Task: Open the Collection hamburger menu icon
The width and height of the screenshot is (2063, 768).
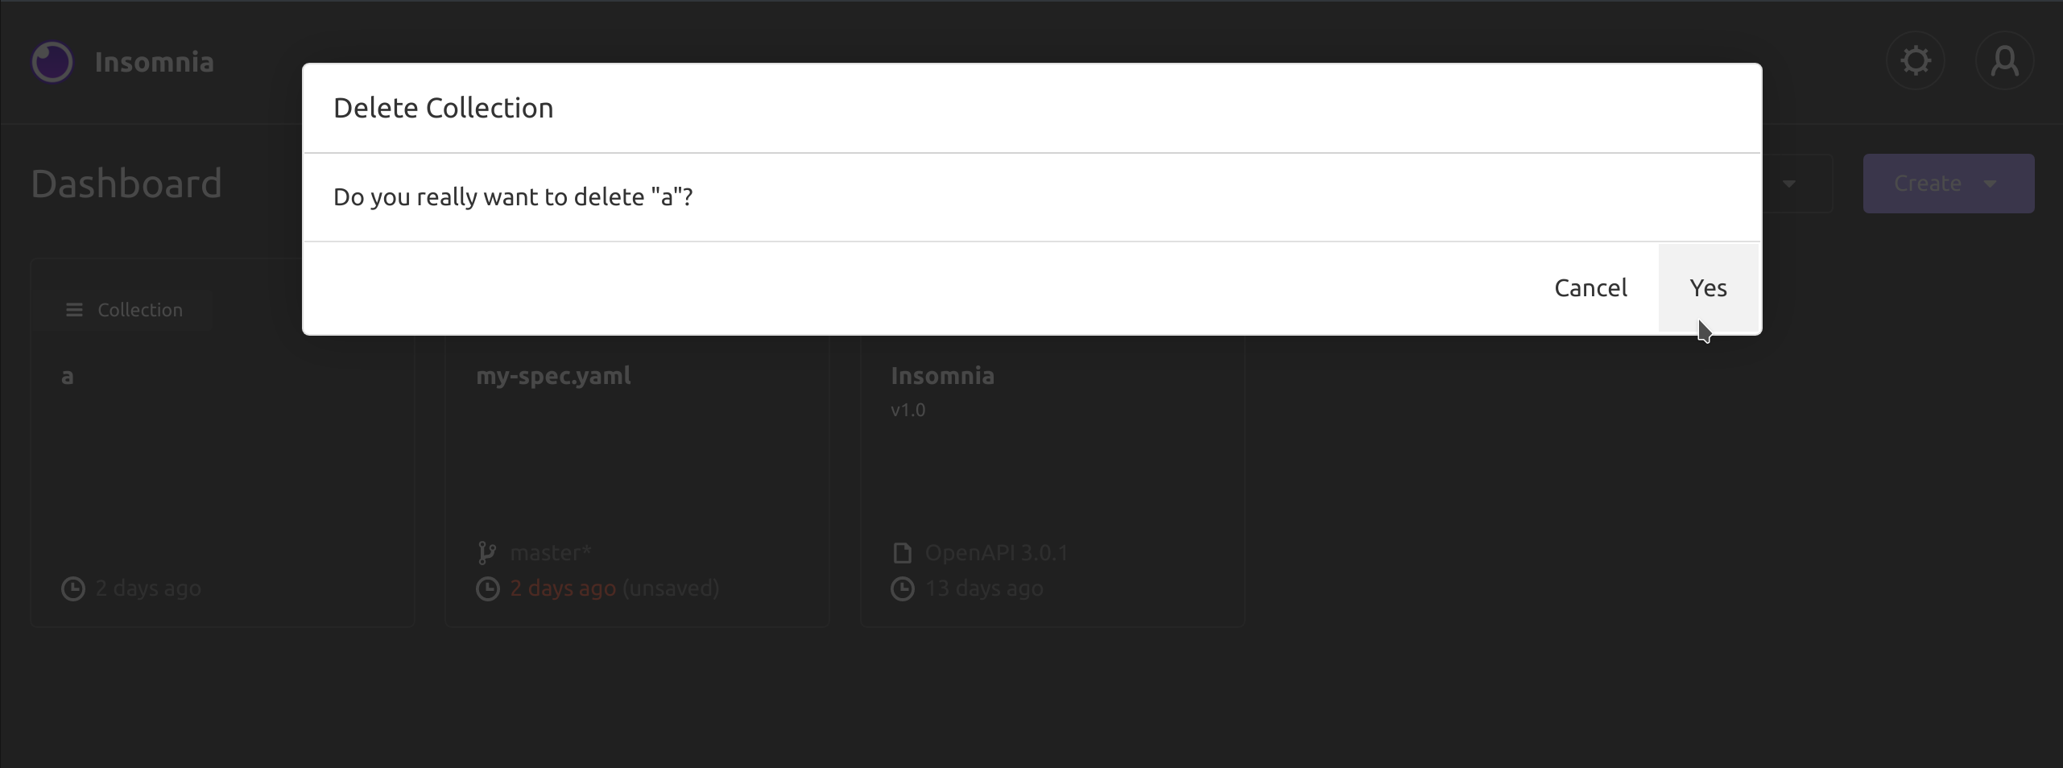Action: pos(75,310)
